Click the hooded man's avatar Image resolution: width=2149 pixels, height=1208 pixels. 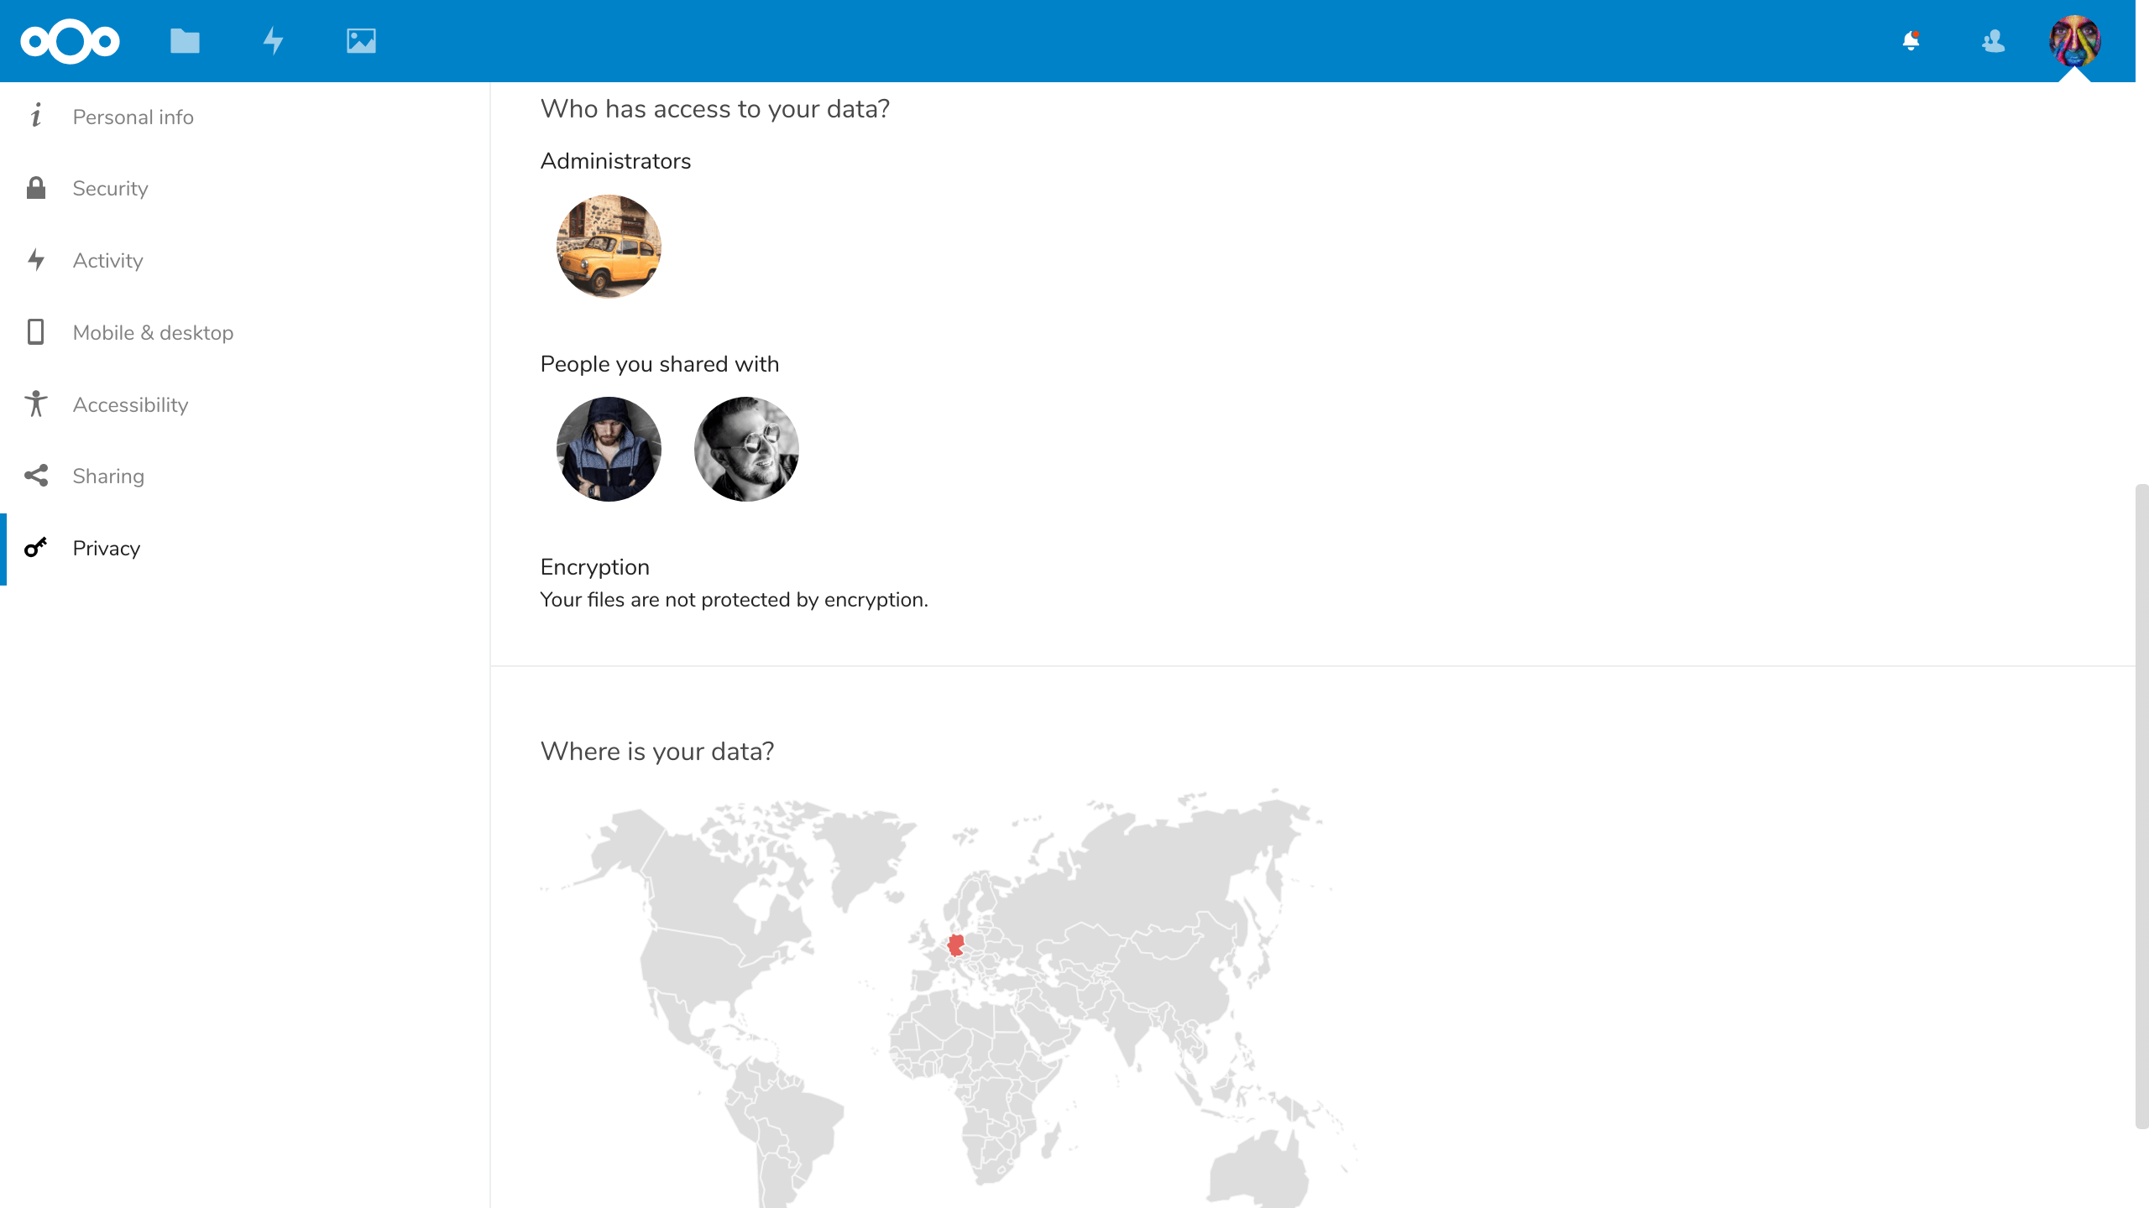pos(609,449)
